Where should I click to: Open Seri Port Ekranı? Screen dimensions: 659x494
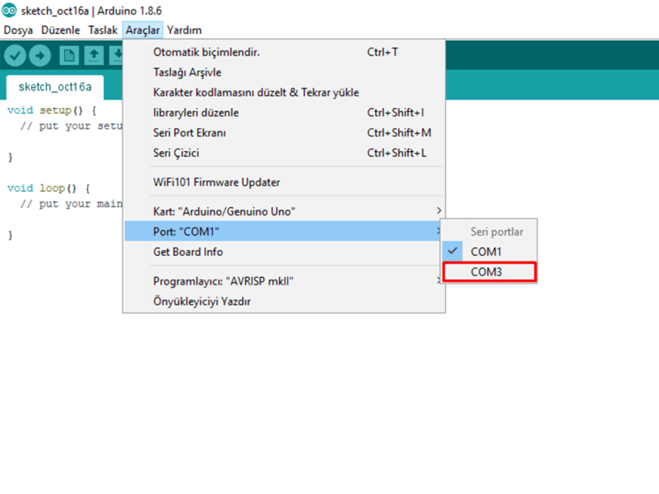point(284,132)
